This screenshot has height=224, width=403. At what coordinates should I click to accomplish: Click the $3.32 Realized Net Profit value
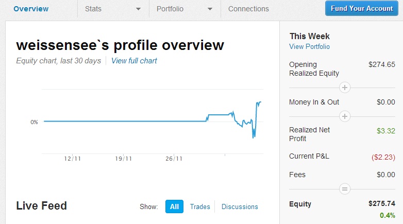386,131
